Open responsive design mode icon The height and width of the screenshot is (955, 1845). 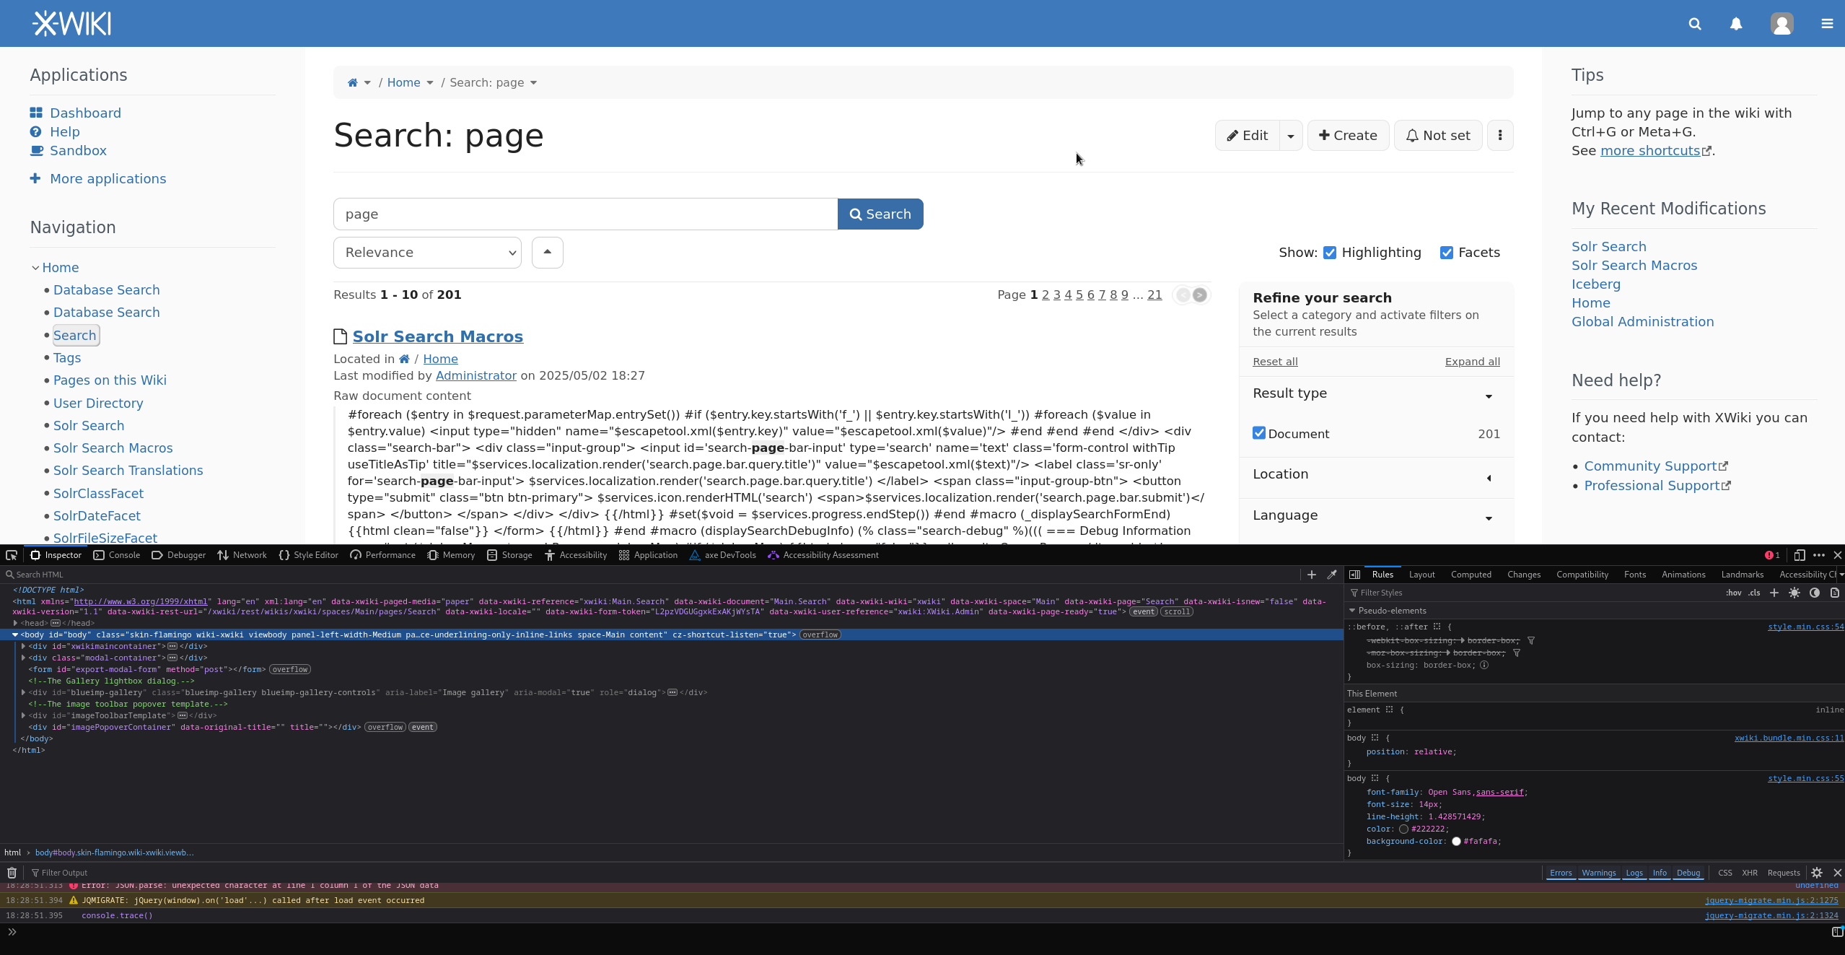(1799, 555)
